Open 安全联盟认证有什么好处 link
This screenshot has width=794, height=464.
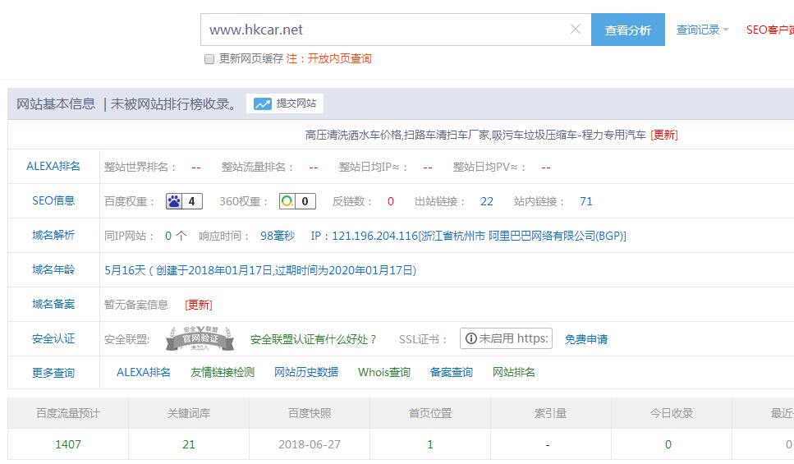(314, 339)
